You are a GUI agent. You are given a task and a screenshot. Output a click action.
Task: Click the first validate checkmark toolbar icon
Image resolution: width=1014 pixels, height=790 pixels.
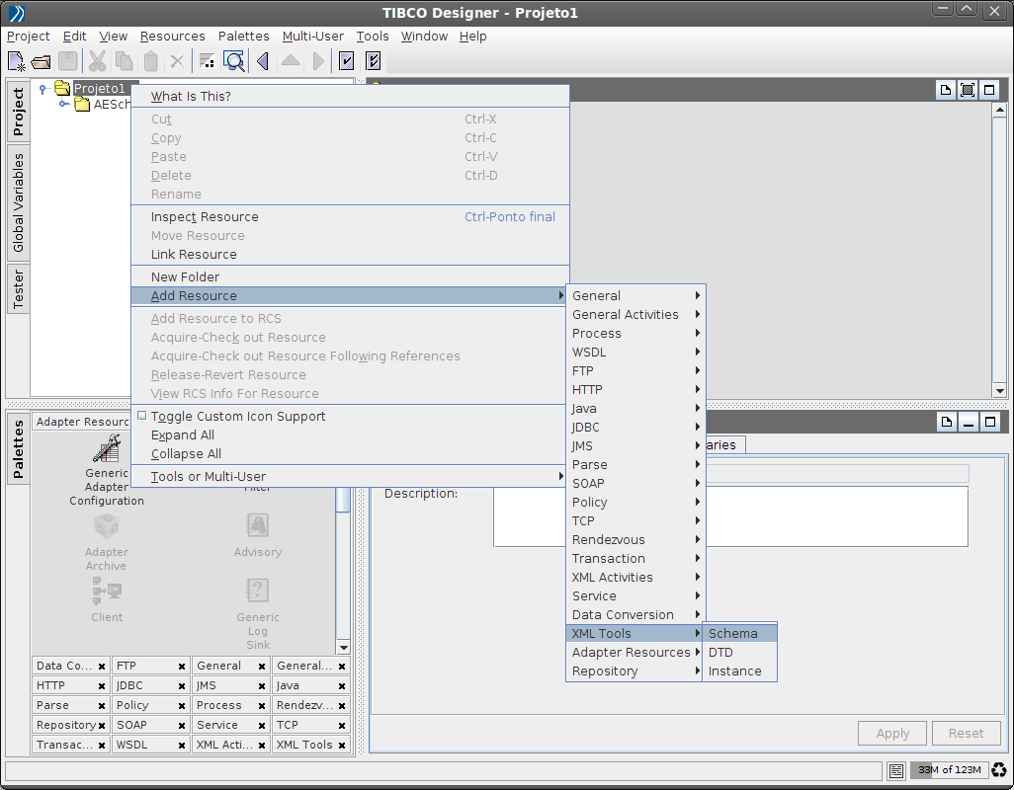point(347,61)
